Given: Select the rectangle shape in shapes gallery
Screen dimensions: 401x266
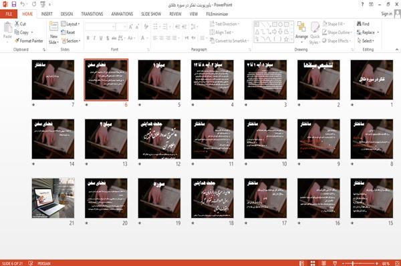Looking at the screenshot, I should [275, 25].
